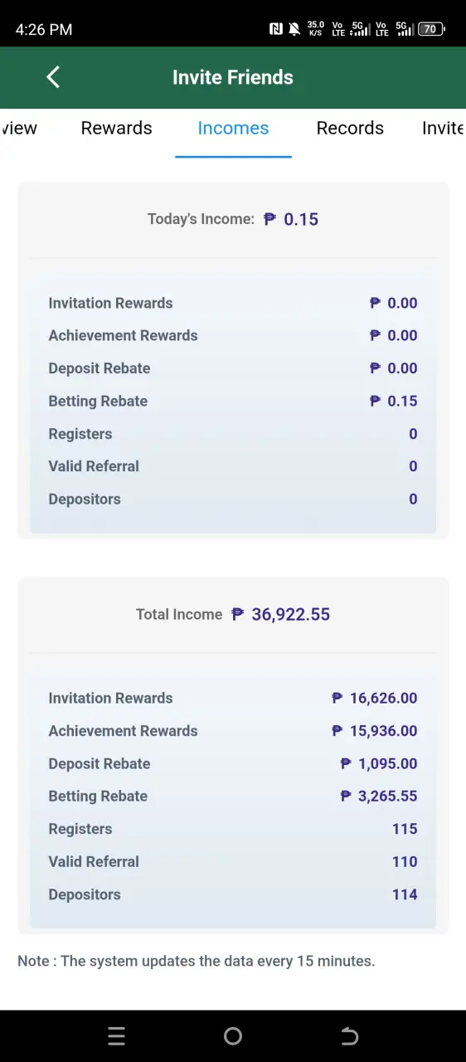Go to the partly hidden Overview tab
This screenshot has width=466, height=1062.
[x=18, y=128]
